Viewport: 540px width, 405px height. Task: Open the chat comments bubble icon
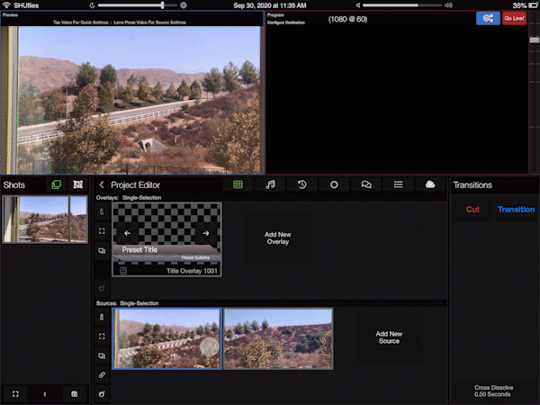[366, 184]
